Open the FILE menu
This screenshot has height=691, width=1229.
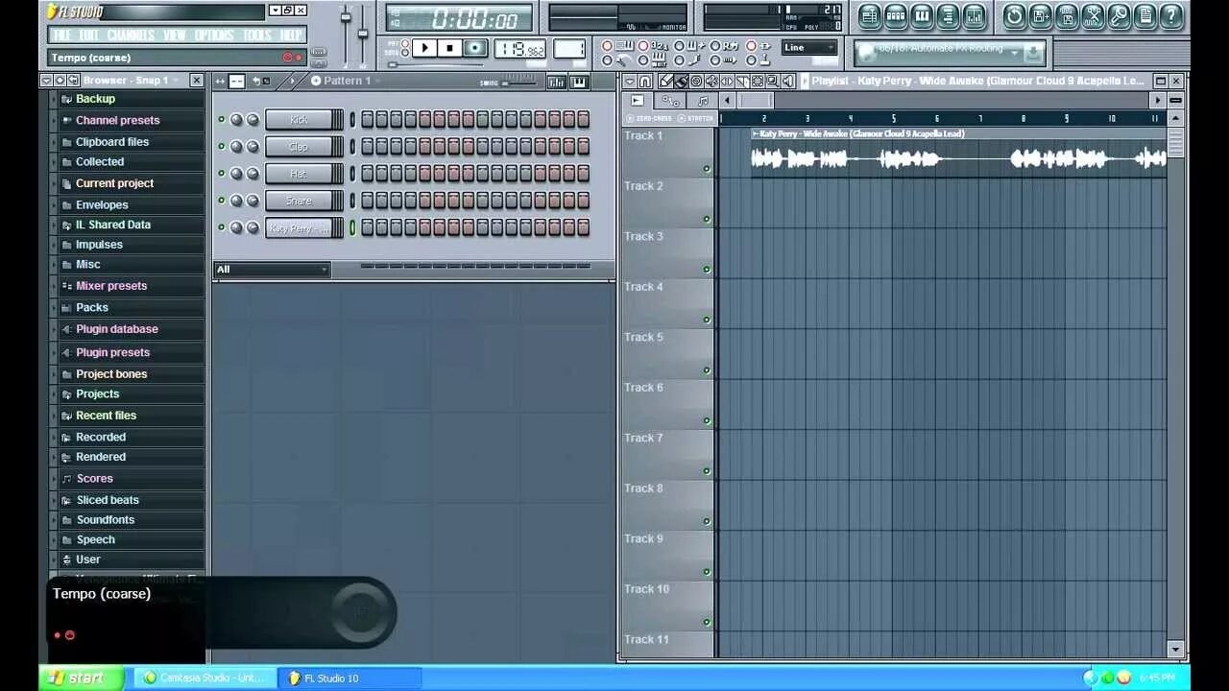click(61, 36)
